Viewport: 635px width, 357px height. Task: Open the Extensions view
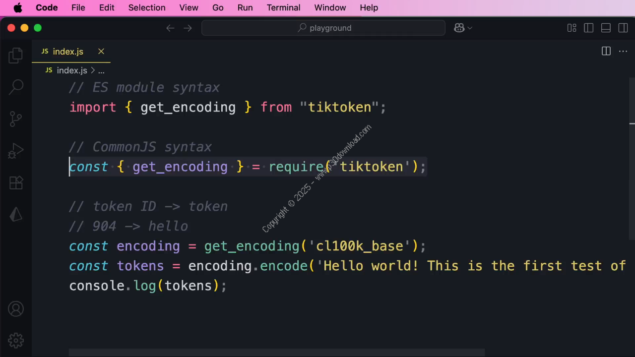(16, 182)
